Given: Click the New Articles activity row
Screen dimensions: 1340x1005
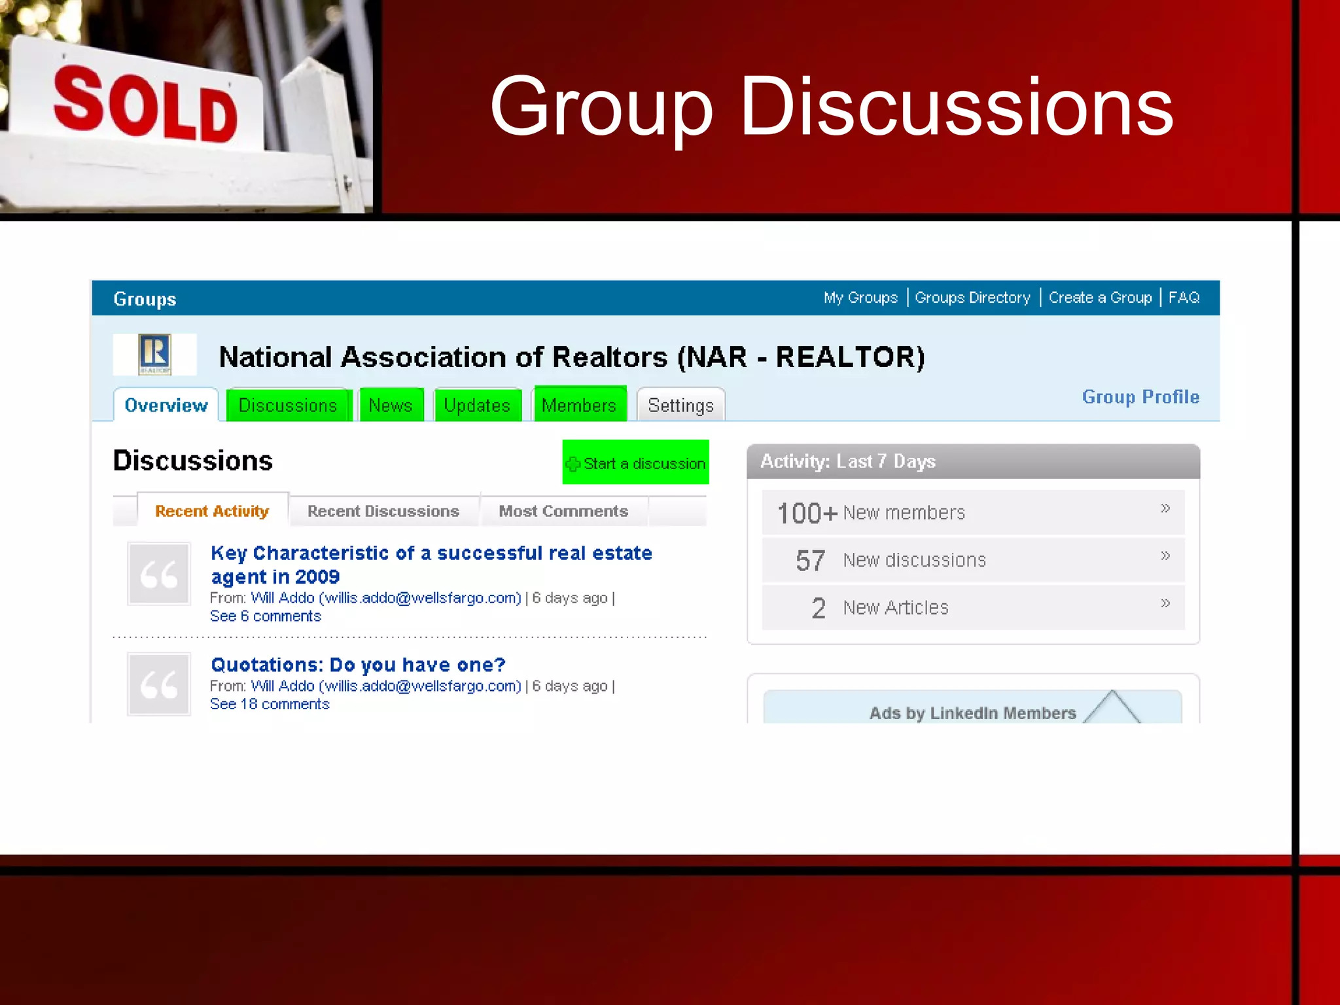Looking at the screenshot, I should 973,608.
